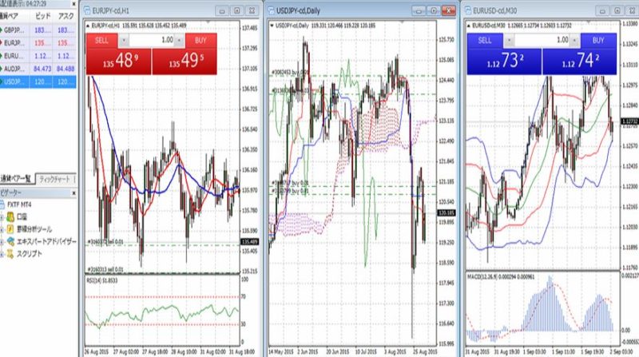Click the 罫線分析ツール indicators icon
The image size is (639, 357).
coord(10,229)
